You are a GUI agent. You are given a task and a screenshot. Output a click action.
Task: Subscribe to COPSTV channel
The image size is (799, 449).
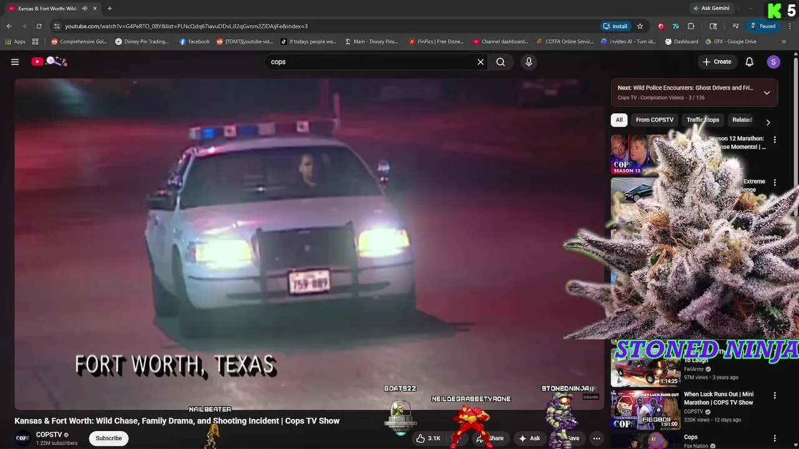[109, 438]
